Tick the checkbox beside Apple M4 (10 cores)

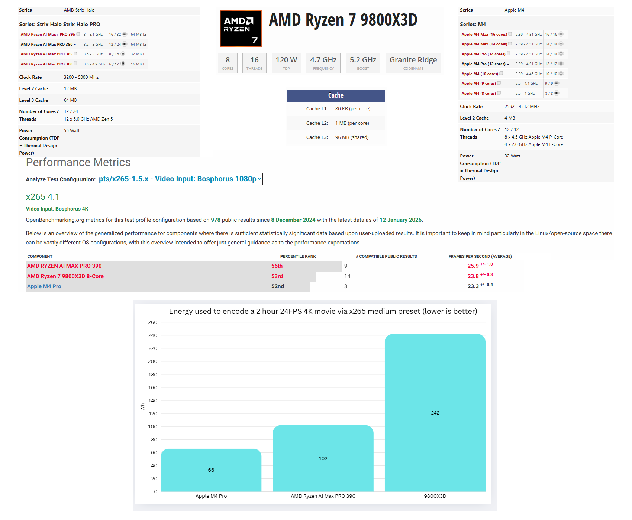click(502, 74)
